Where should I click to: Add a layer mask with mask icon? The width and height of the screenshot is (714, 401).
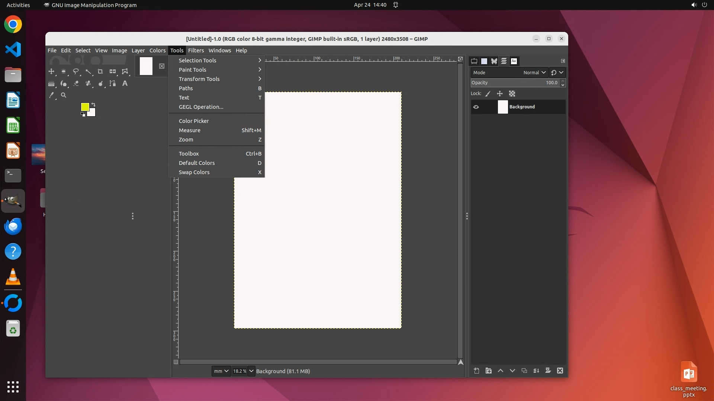[x=548, y=371]
